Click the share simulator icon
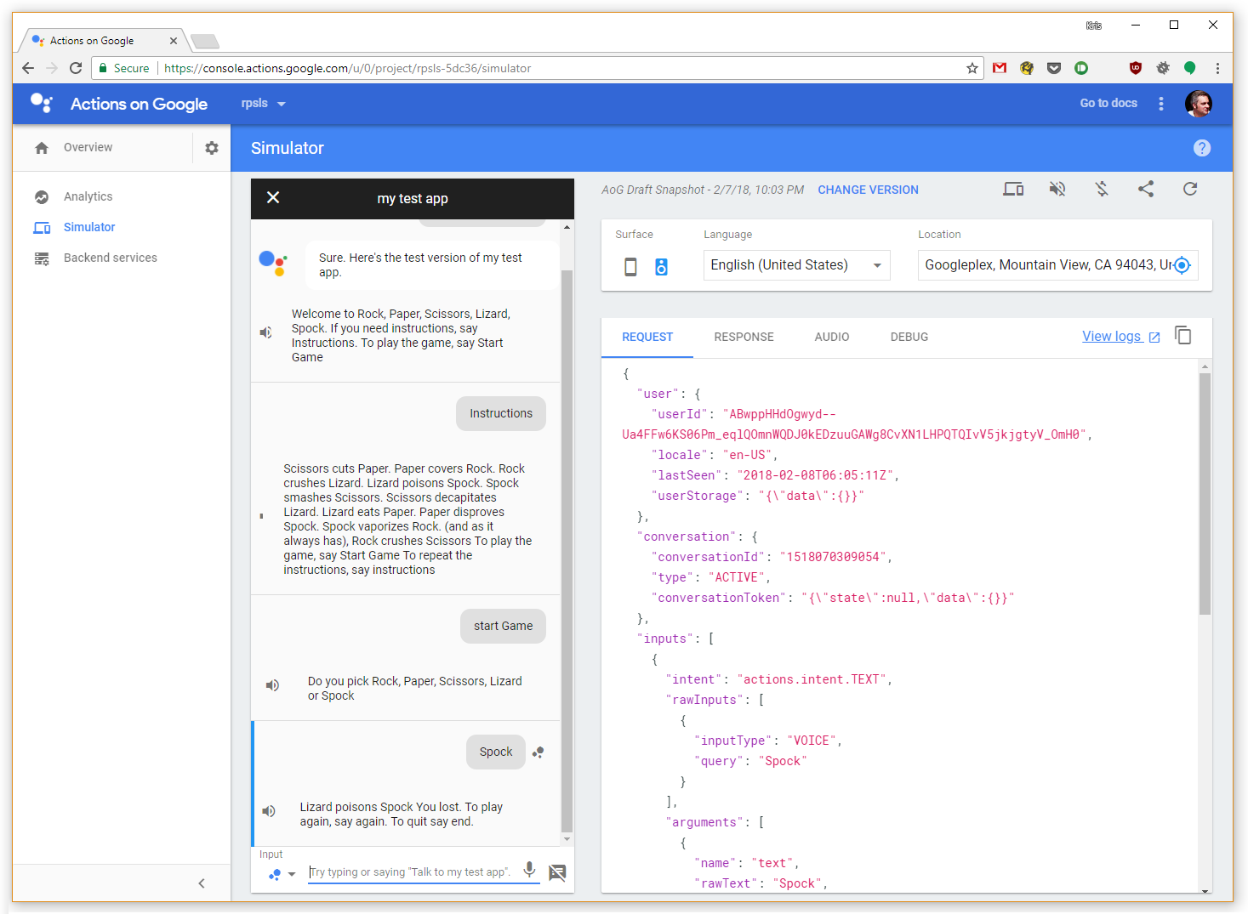 tap(1145, 189)
